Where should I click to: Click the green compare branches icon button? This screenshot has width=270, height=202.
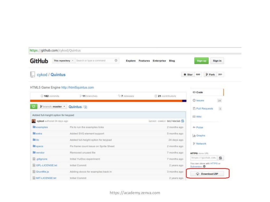[34, 107]
